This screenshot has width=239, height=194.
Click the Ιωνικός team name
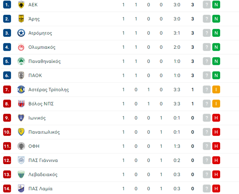[x=37, y=118]
